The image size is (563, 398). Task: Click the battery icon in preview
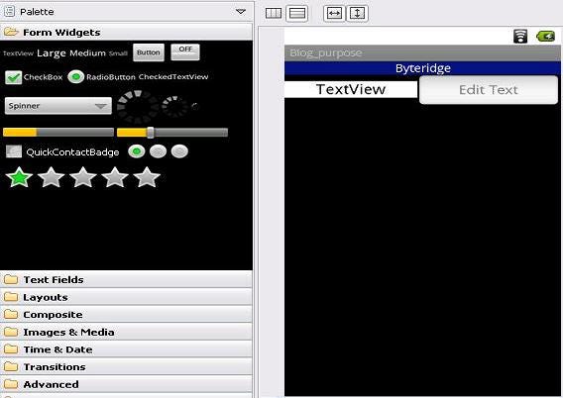(x=545, y=37)
